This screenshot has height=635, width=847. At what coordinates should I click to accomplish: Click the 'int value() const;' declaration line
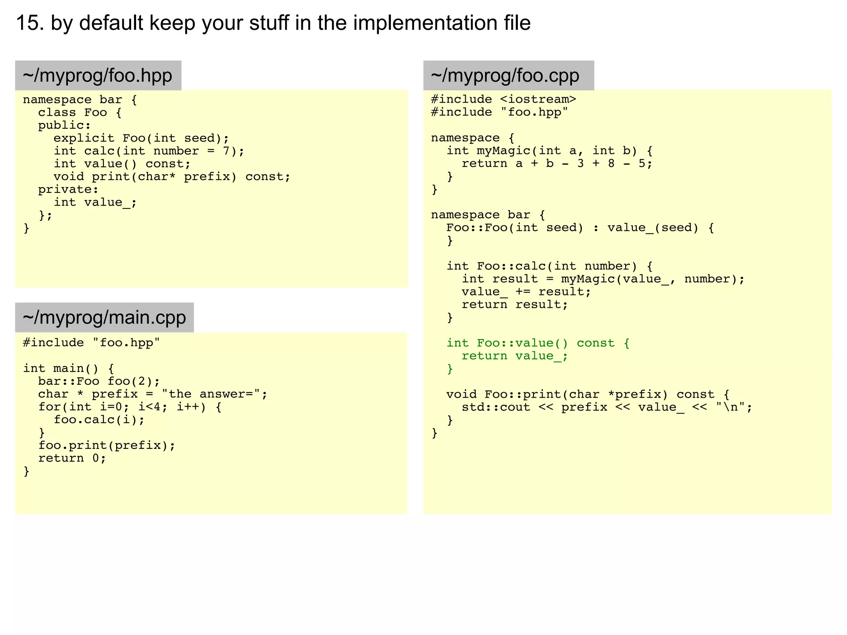tap(122, 164)
